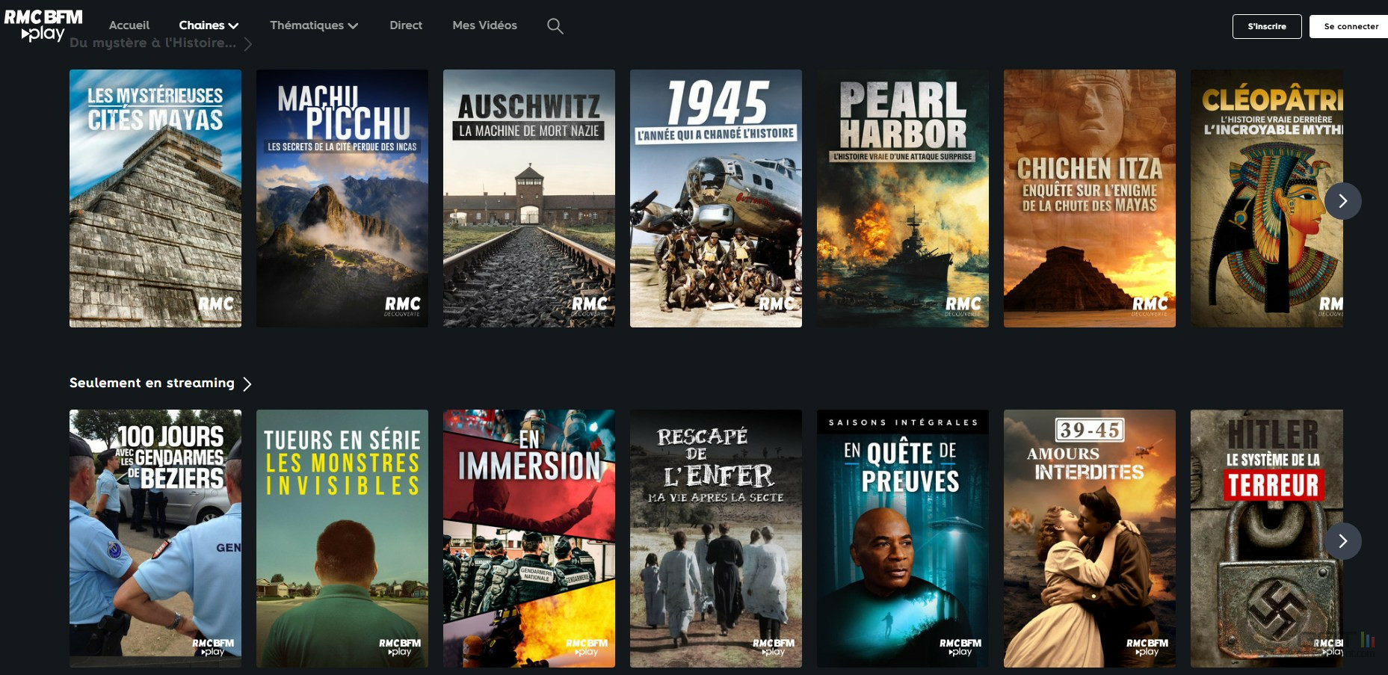
Task: Open the Du mystère à l'Histoire section chevron
Action: pyautogui.click(x=248, y=44)
